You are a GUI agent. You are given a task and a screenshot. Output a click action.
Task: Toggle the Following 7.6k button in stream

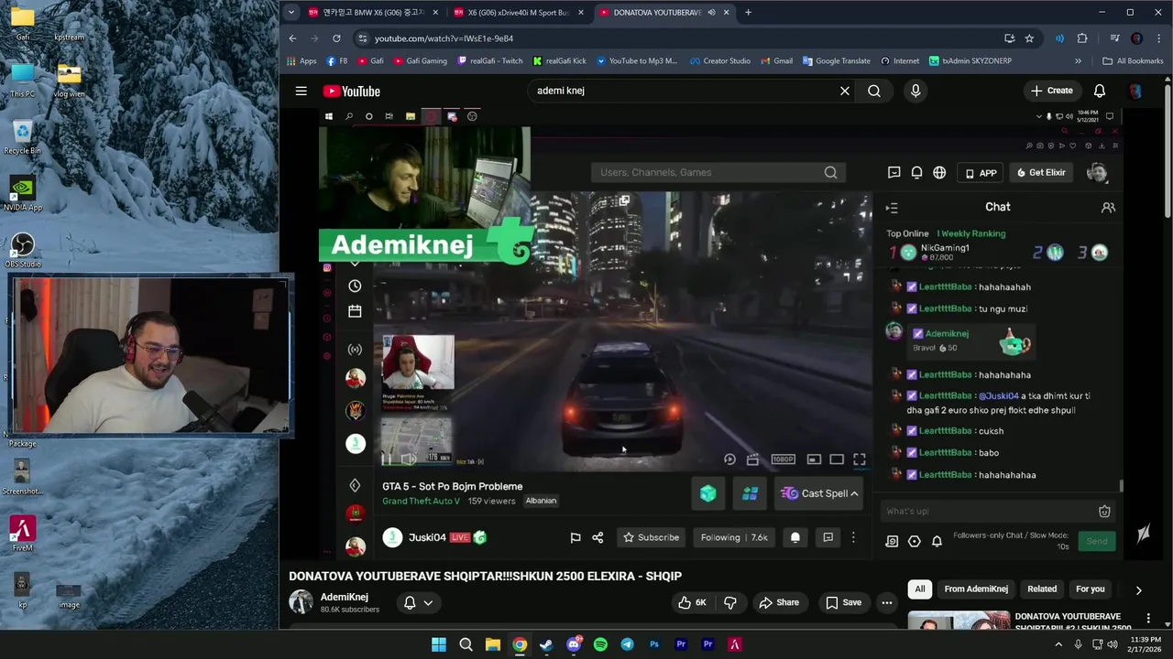(x=735, y=537)
